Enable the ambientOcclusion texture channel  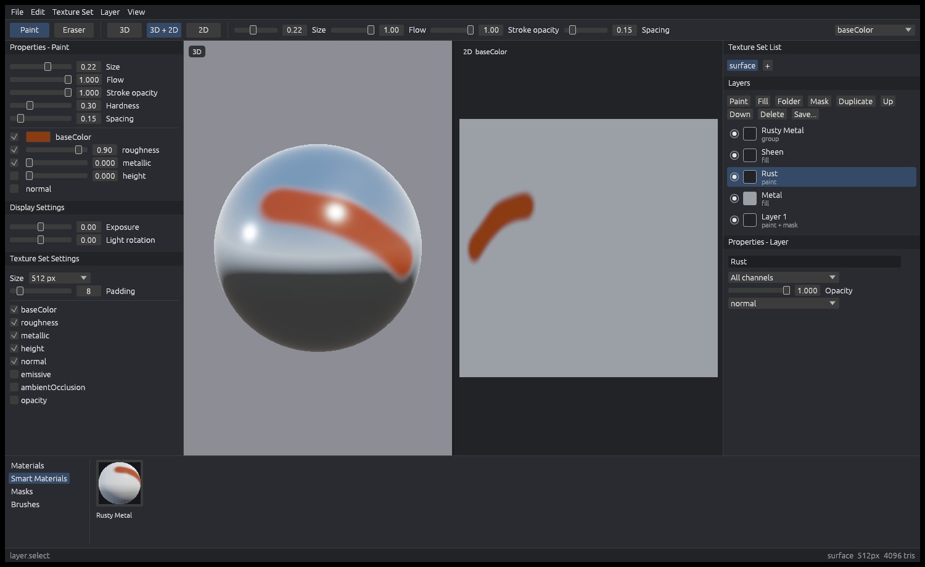[14, 387]
